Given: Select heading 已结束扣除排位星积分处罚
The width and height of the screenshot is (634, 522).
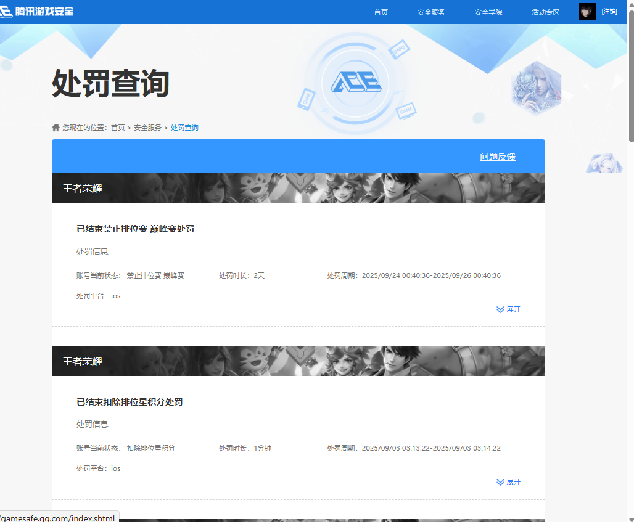Looking at the screenshot, I should [x=130, y=402].
